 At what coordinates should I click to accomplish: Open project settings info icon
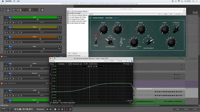11,10
